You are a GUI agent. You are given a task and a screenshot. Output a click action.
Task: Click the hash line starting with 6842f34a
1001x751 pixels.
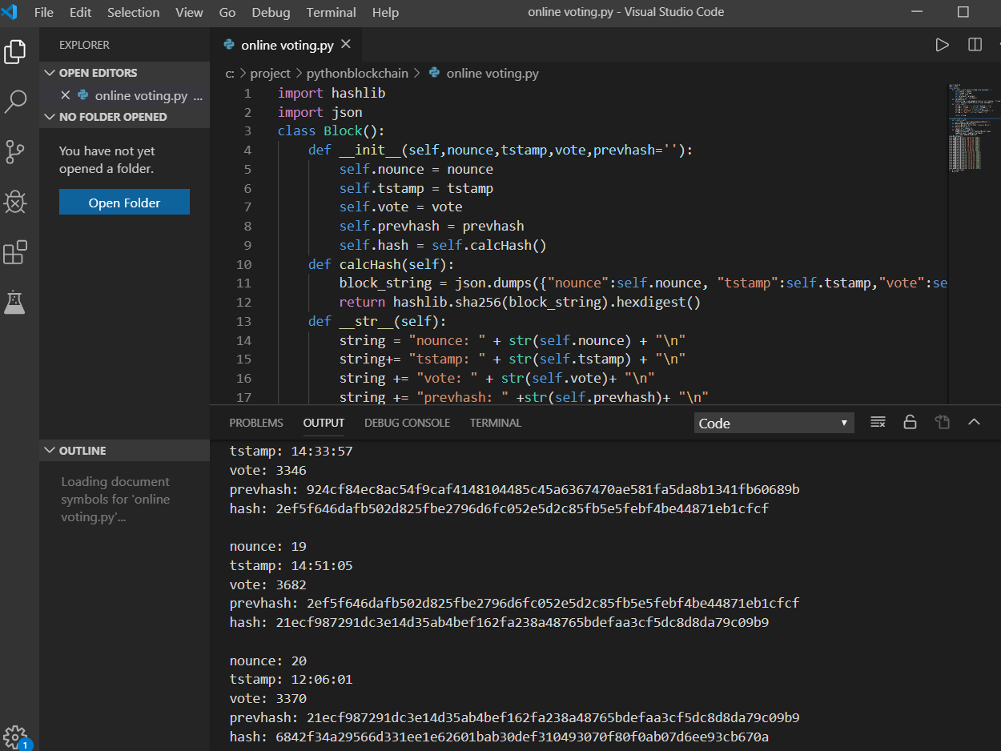tap(499, 737)
